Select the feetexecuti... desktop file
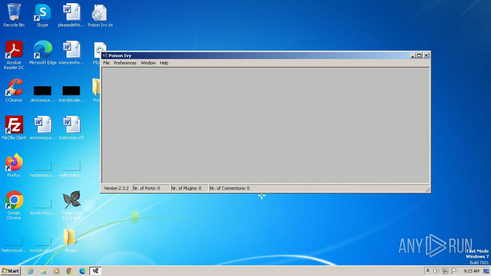 pos(14,244)
